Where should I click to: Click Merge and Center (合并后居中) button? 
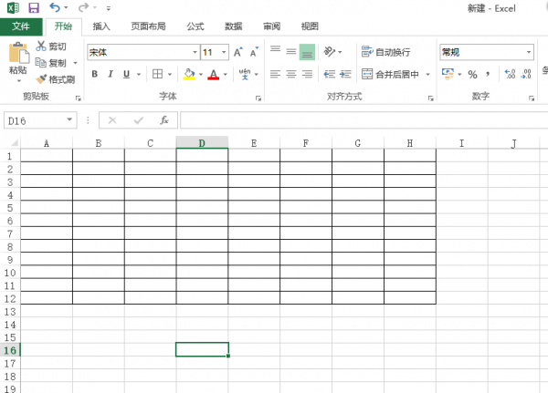coord(392,75)
